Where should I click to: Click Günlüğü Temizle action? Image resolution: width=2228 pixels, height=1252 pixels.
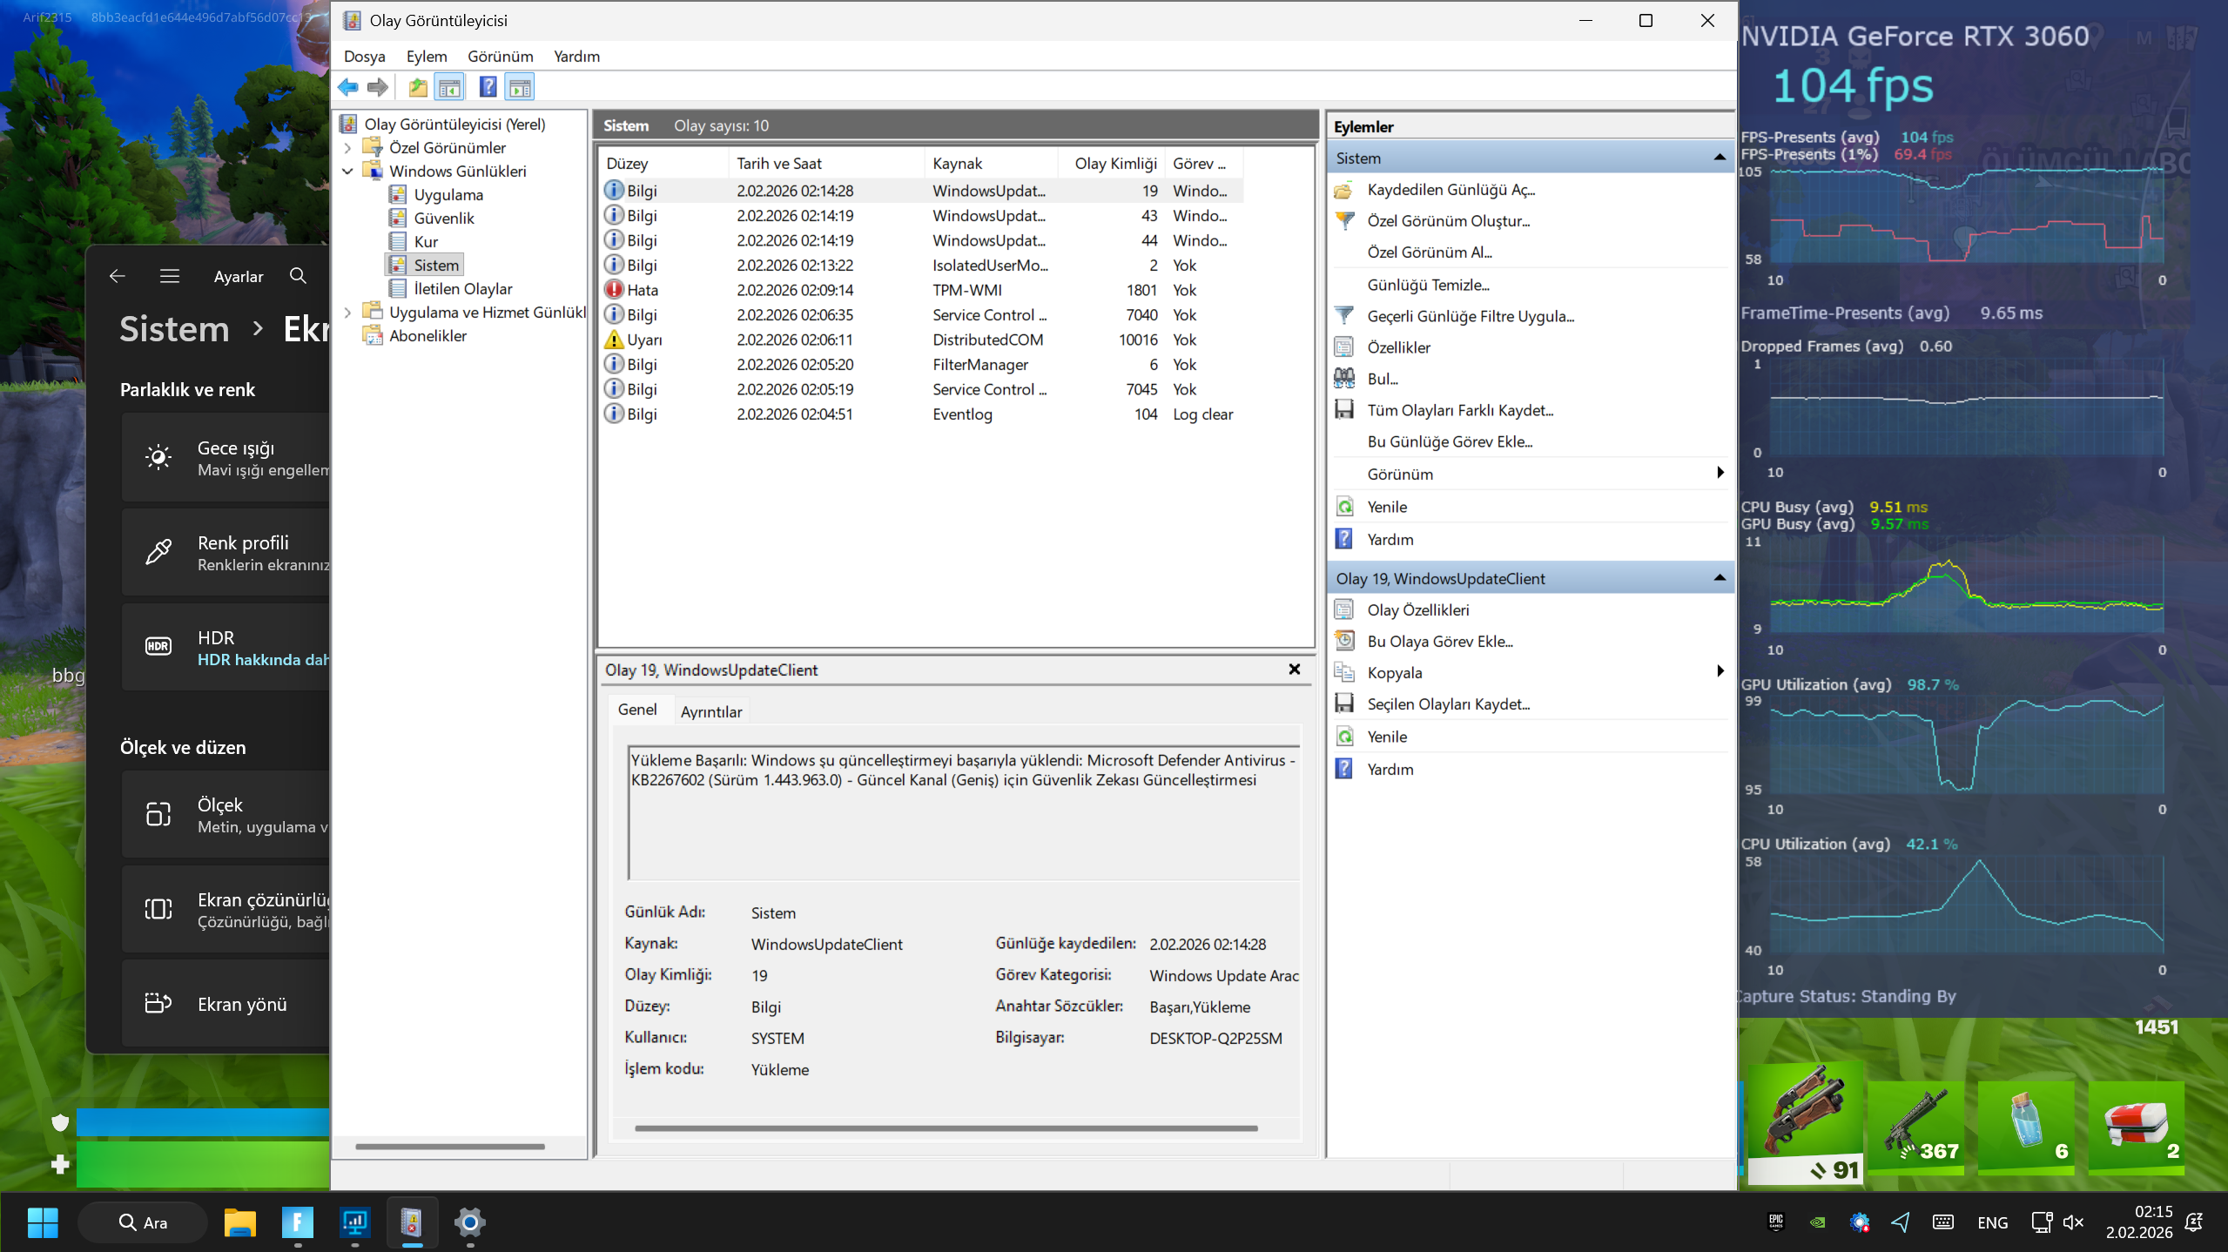(x=1428, y=285)
